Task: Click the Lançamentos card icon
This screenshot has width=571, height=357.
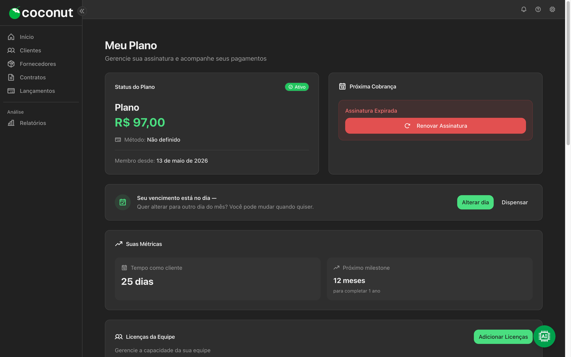Action: coord(11,91)
